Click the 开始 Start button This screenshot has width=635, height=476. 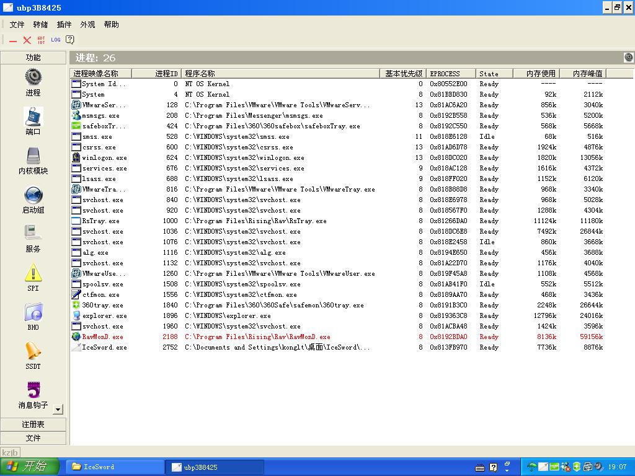[30, 467]
